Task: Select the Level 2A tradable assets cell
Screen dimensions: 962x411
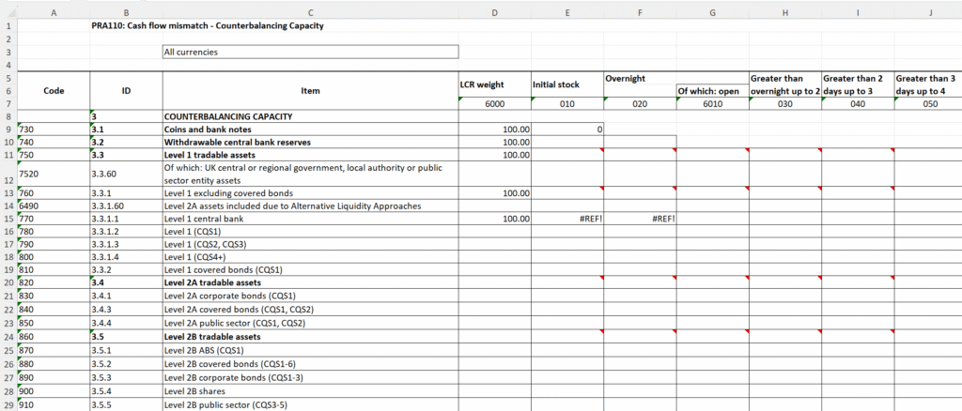Action: [x=310, y=282]
